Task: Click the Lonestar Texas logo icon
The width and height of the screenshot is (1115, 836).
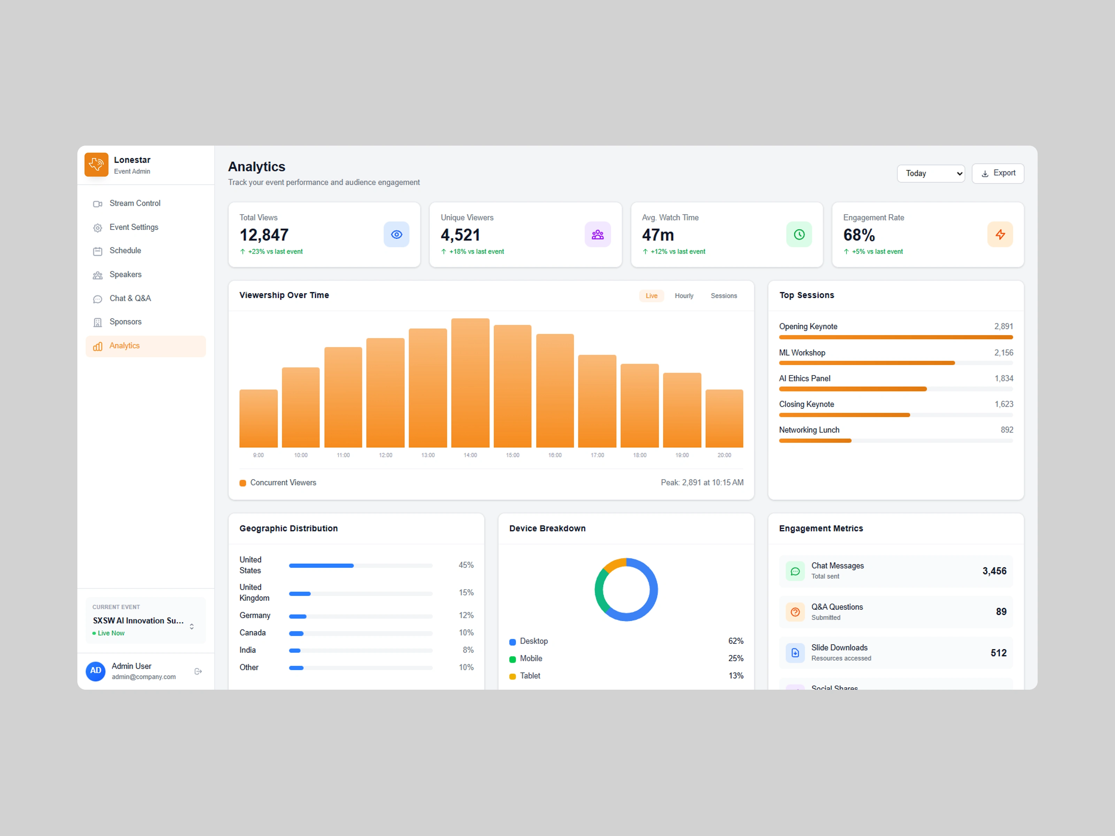Action: coord(96,165)
